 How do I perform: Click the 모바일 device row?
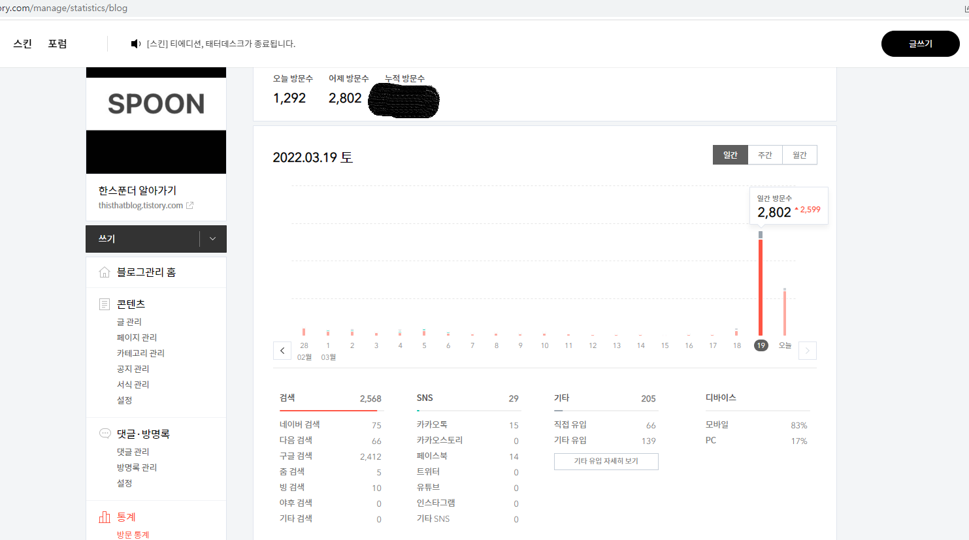coord(757,425)
